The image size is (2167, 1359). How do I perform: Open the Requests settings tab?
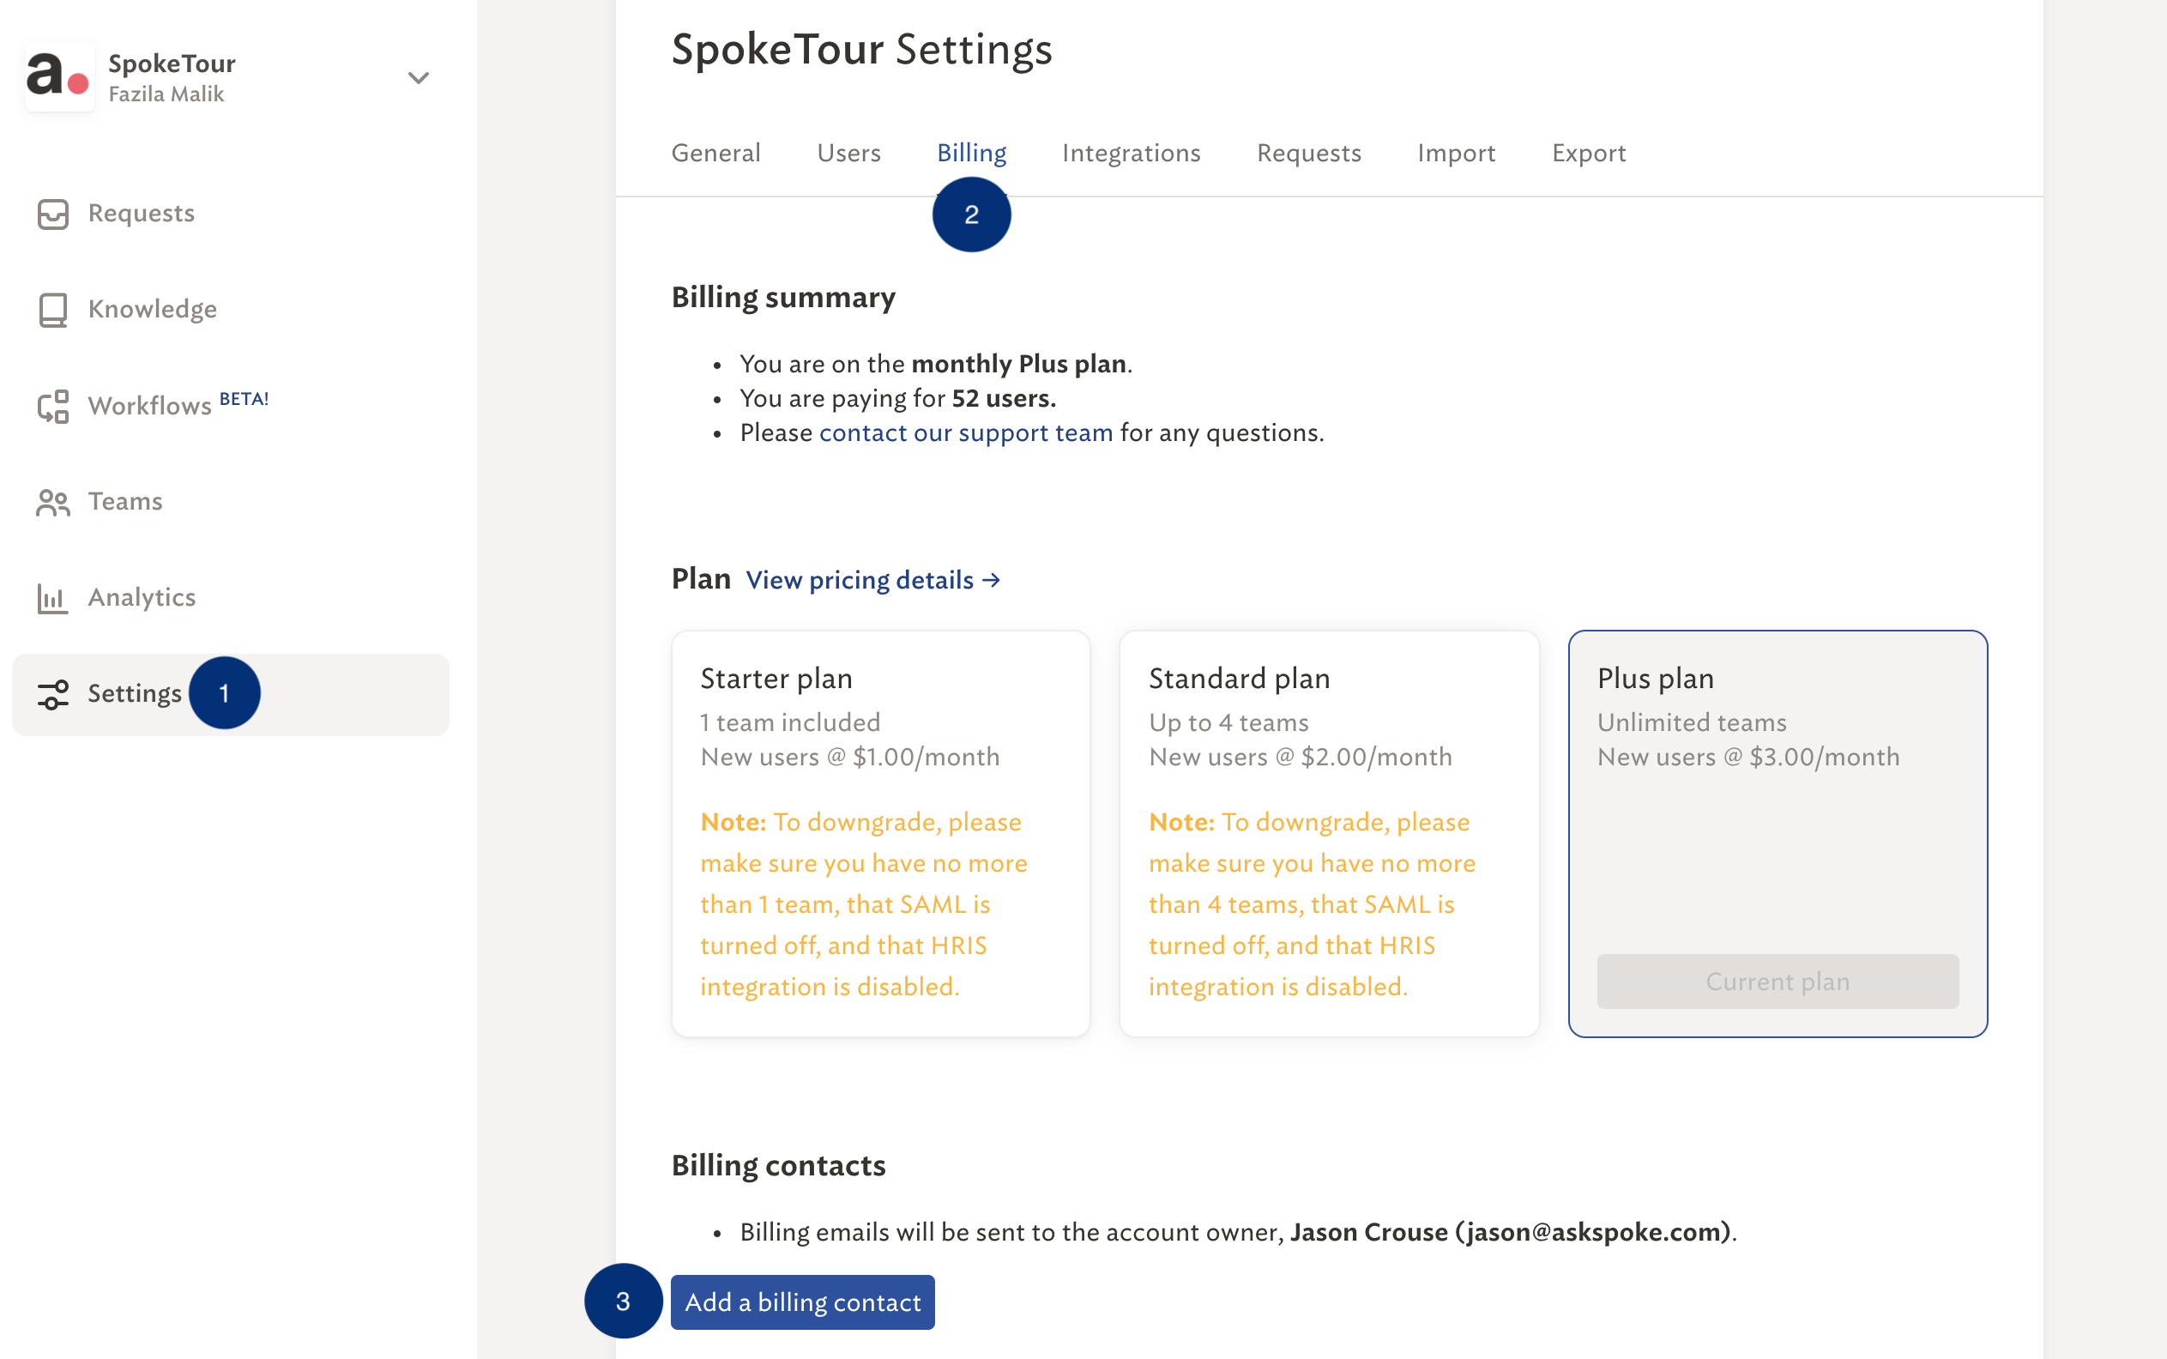coord(1308,153)
